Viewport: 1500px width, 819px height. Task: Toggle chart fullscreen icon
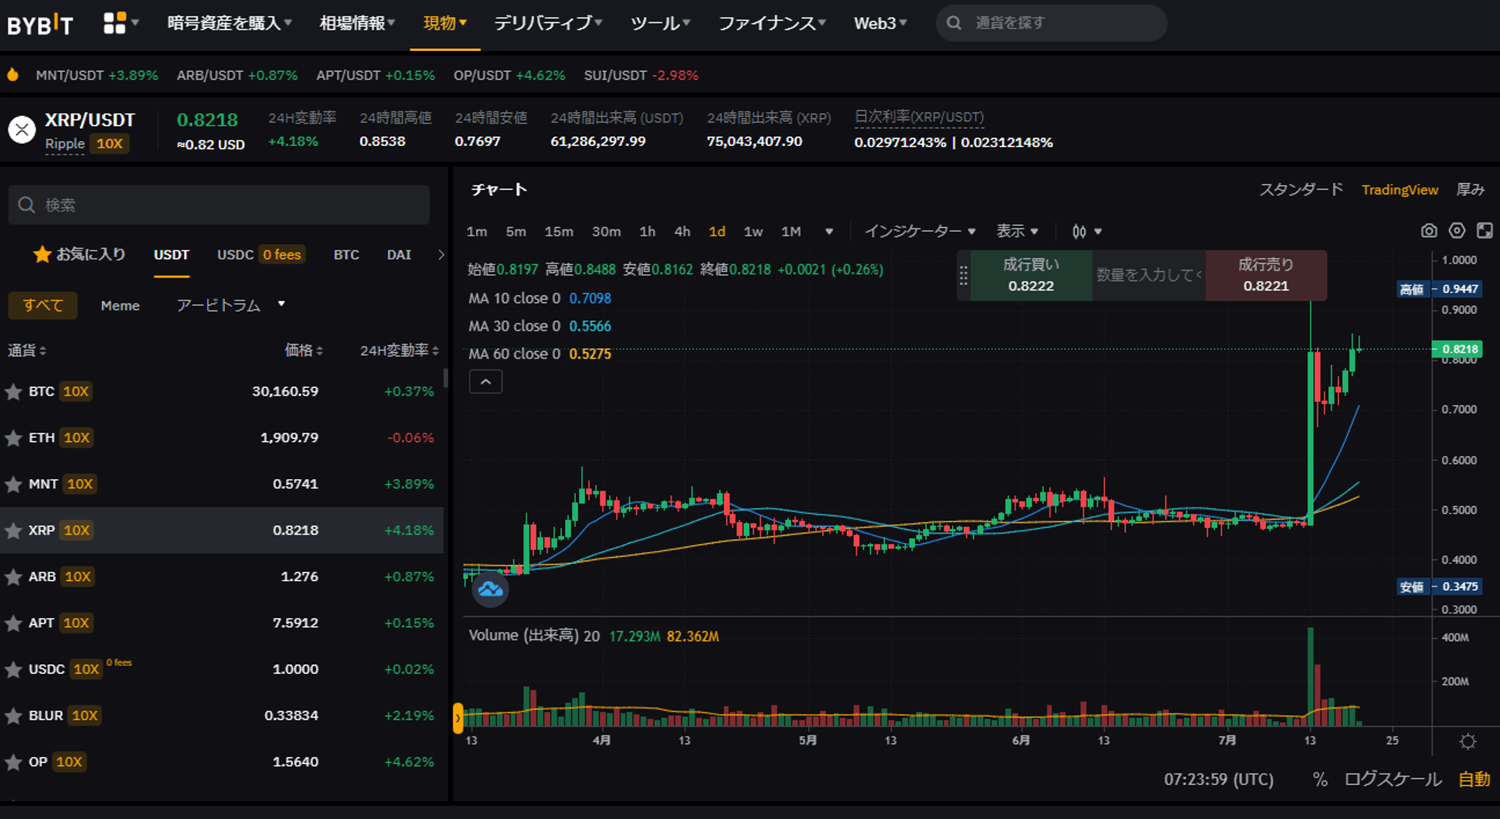coord(1485,230)
